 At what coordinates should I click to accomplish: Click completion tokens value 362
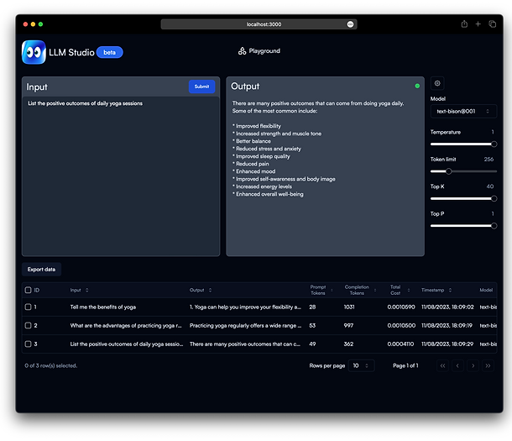(348, 344)
